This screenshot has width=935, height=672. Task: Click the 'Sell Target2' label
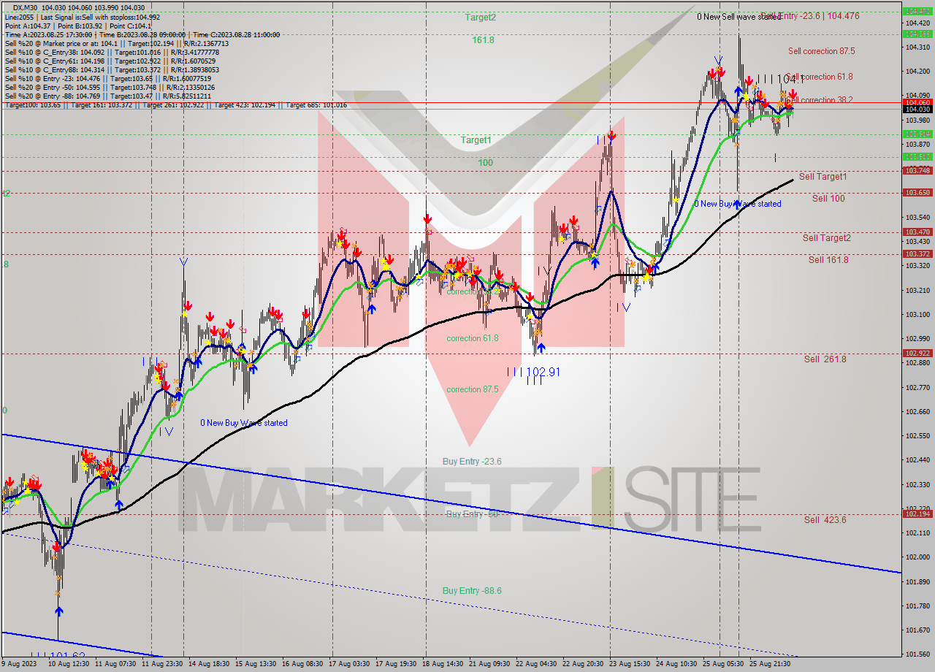827,238
